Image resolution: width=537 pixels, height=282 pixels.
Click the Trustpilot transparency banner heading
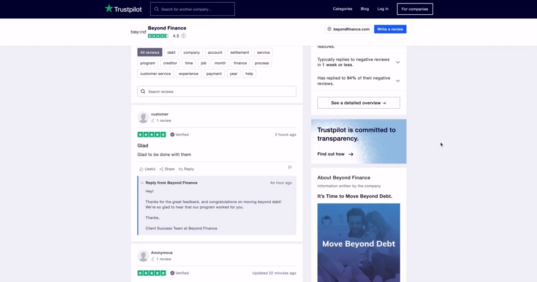356,134
